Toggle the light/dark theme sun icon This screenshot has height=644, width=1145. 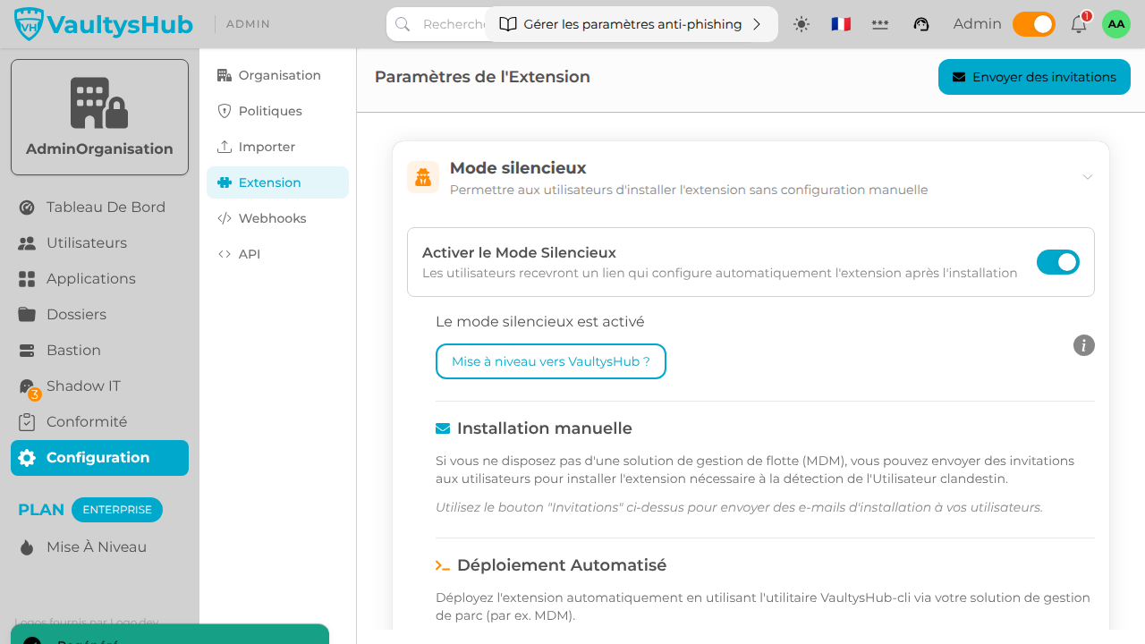click(801, 24)
